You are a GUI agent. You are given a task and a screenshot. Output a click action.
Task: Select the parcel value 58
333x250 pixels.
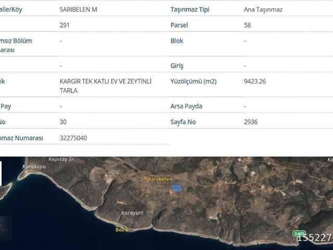tap(248, 25)
